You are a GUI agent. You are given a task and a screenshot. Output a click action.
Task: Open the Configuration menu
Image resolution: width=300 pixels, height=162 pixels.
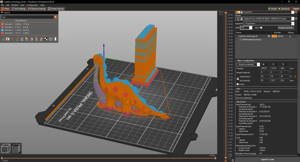point(32,5)
